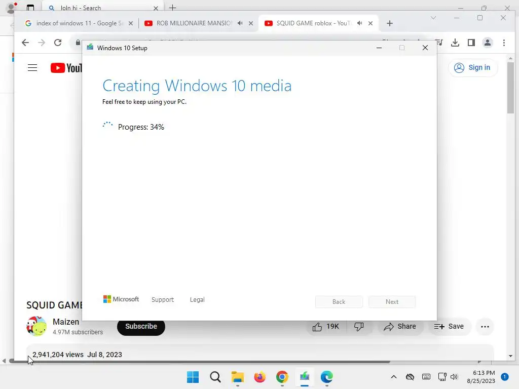Subscribe to Maizen channel
This screenshot has height=389, width=519.
[x=141, y=327]
